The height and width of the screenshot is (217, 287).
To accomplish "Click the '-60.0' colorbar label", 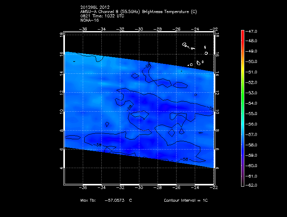I will pyautogui.click(x=251, y=166).
